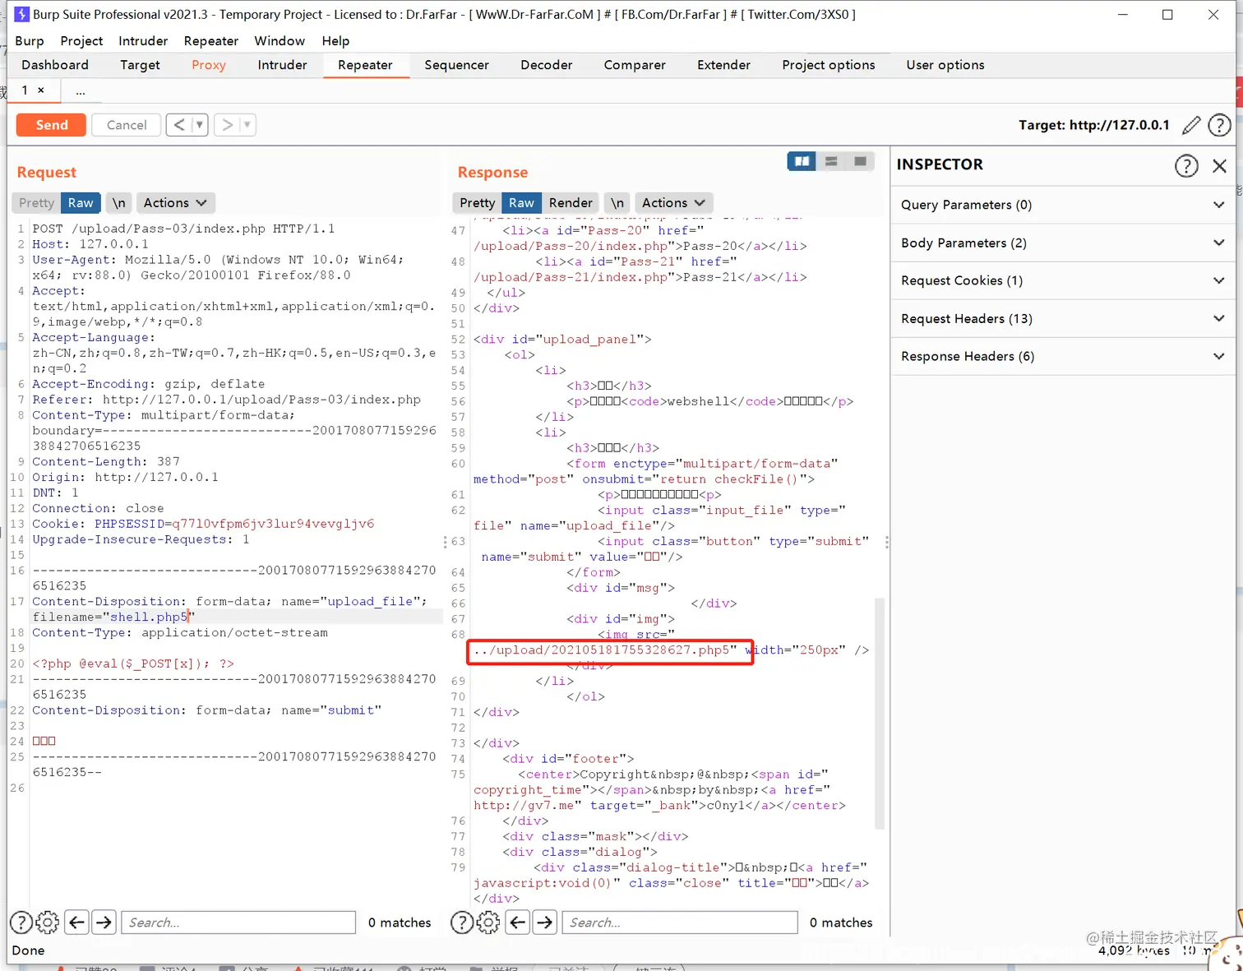
Task: Click the Request/Response pane splitter handle
Action: [445, 542]
